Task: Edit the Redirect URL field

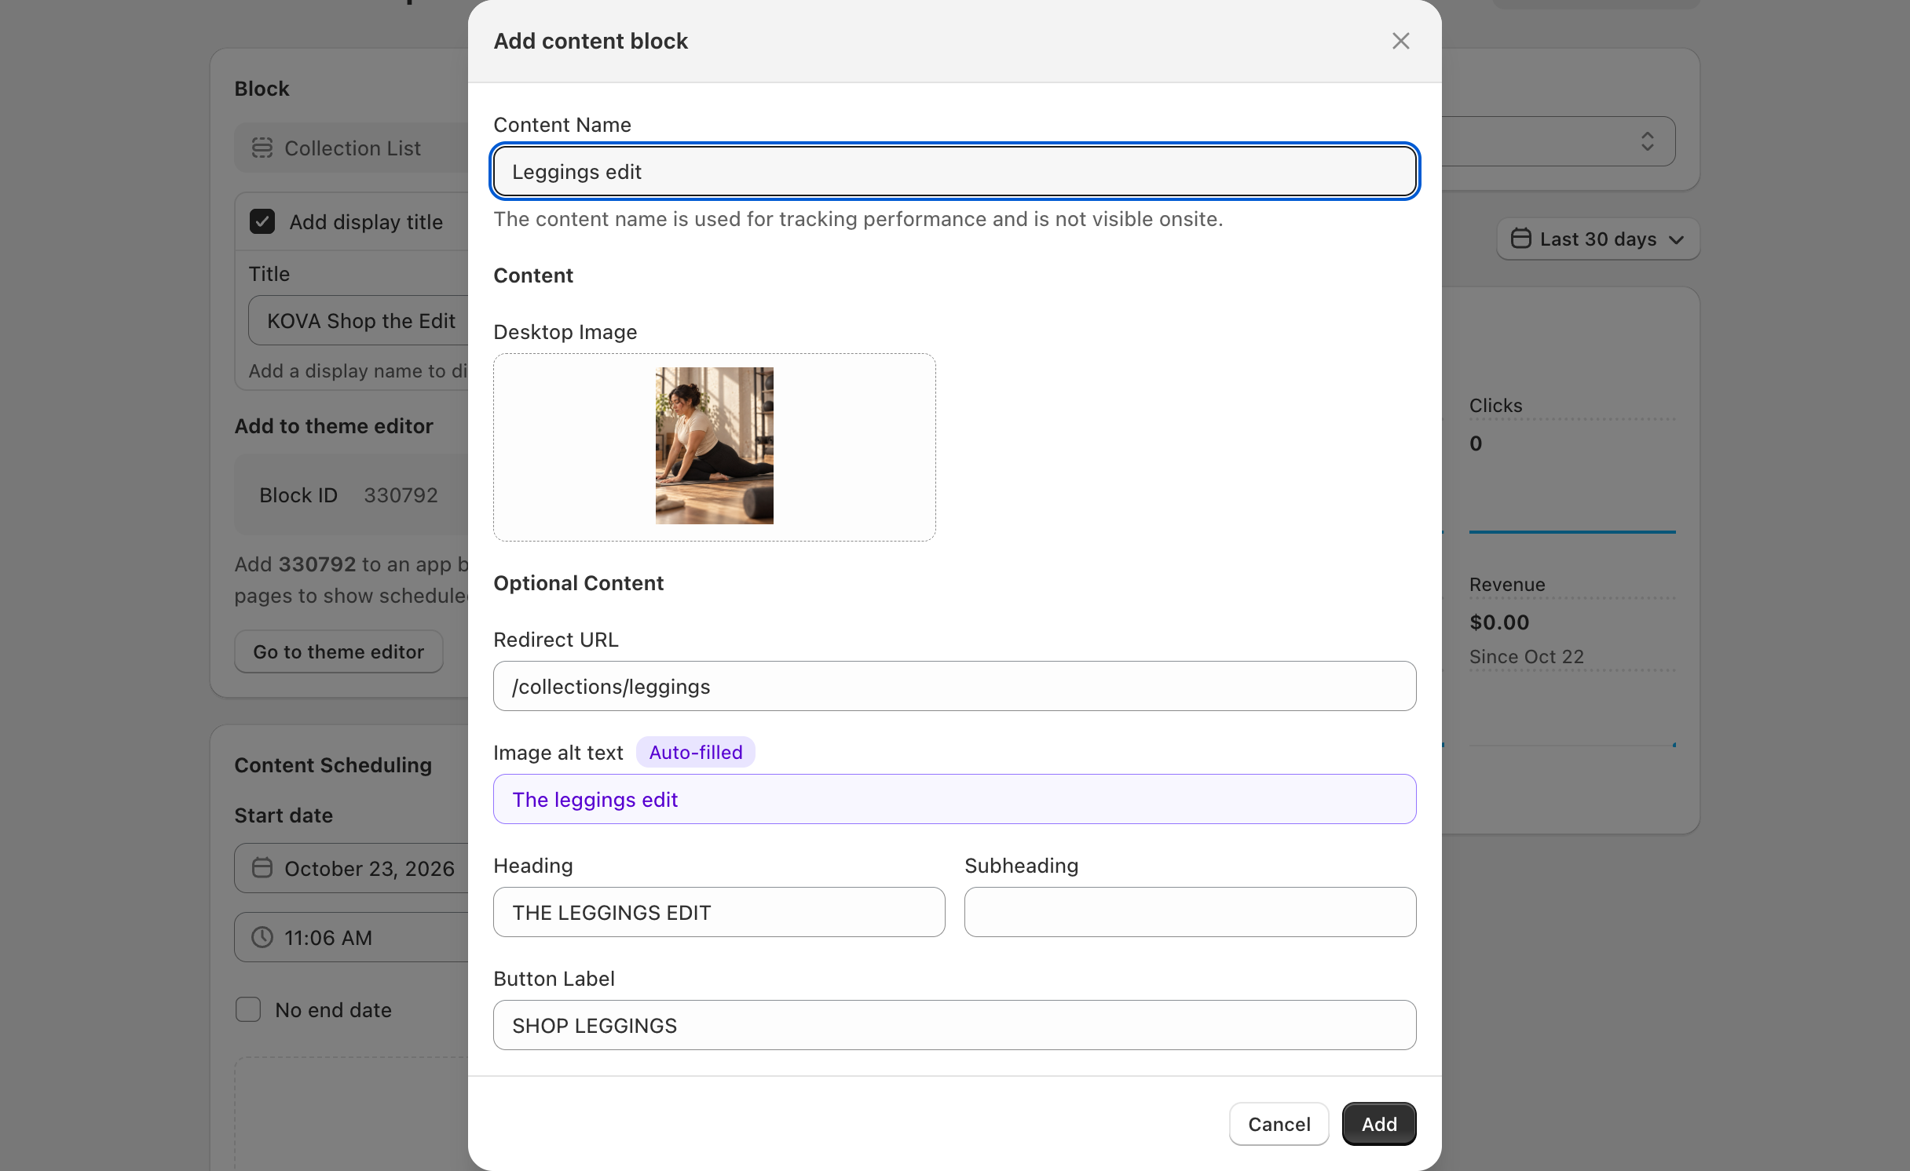Action: click(954, 686)
